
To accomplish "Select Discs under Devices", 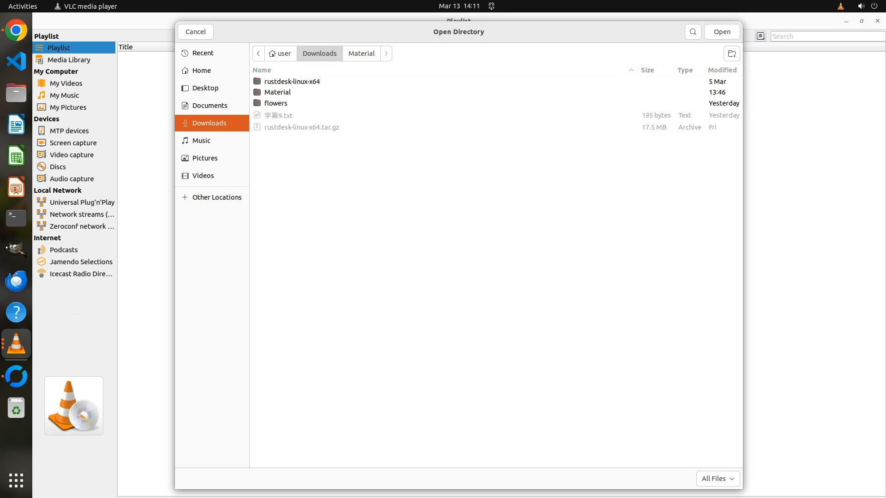I will pyautogui.click(x=58, y=167).
